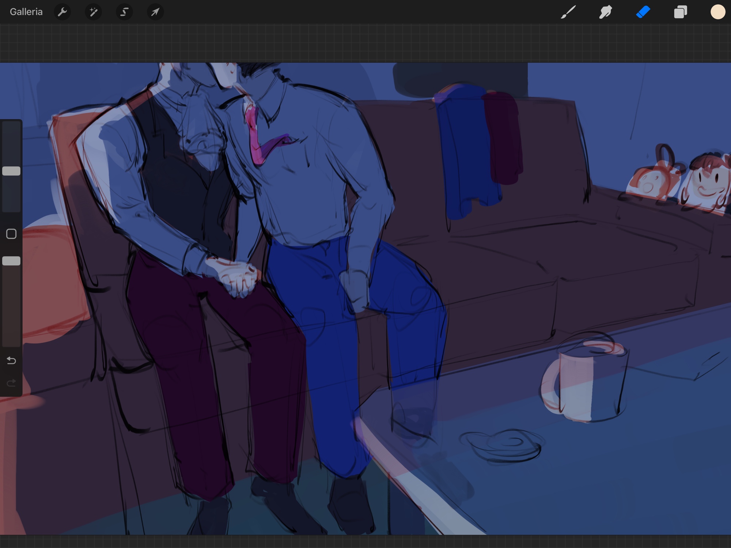Screen dimensions: 731x548
Task: Activate the Selection S-shaped tool
Action: (x=124, y=12)
